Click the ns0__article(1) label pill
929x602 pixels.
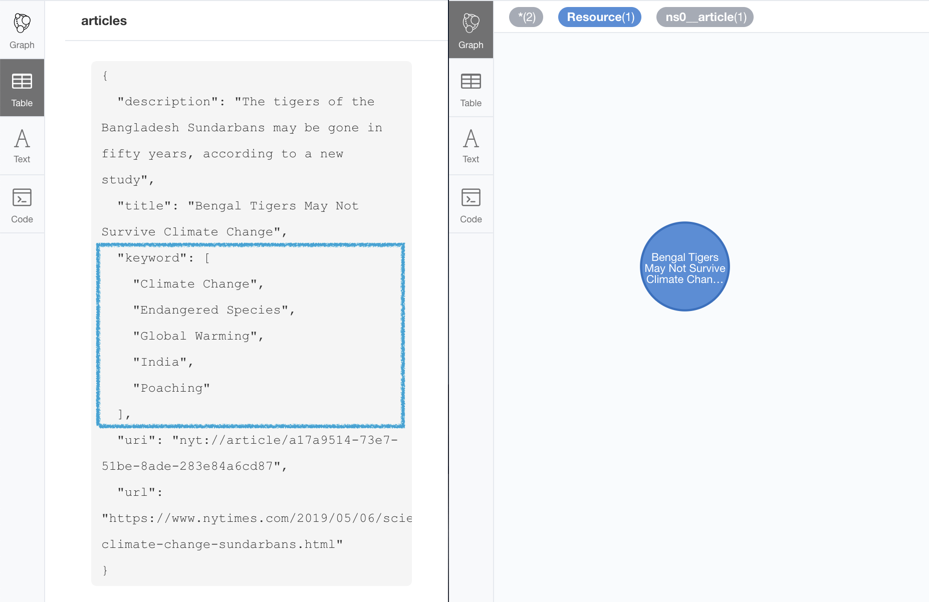[x=705, y=17]
